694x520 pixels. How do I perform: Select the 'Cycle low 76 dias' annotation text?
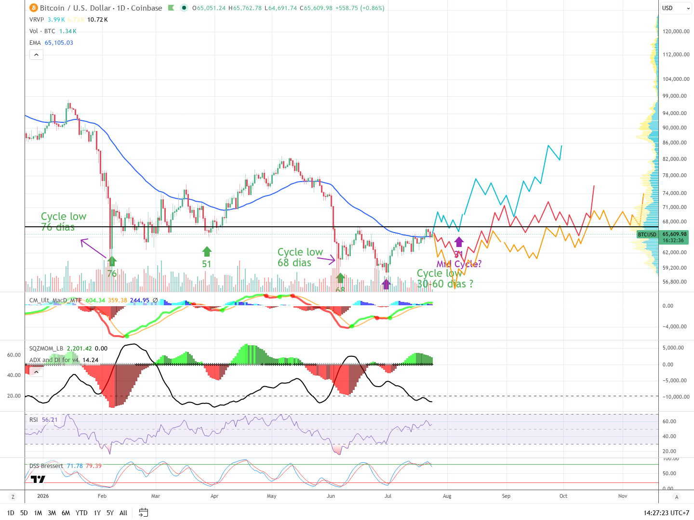[63, 221]
